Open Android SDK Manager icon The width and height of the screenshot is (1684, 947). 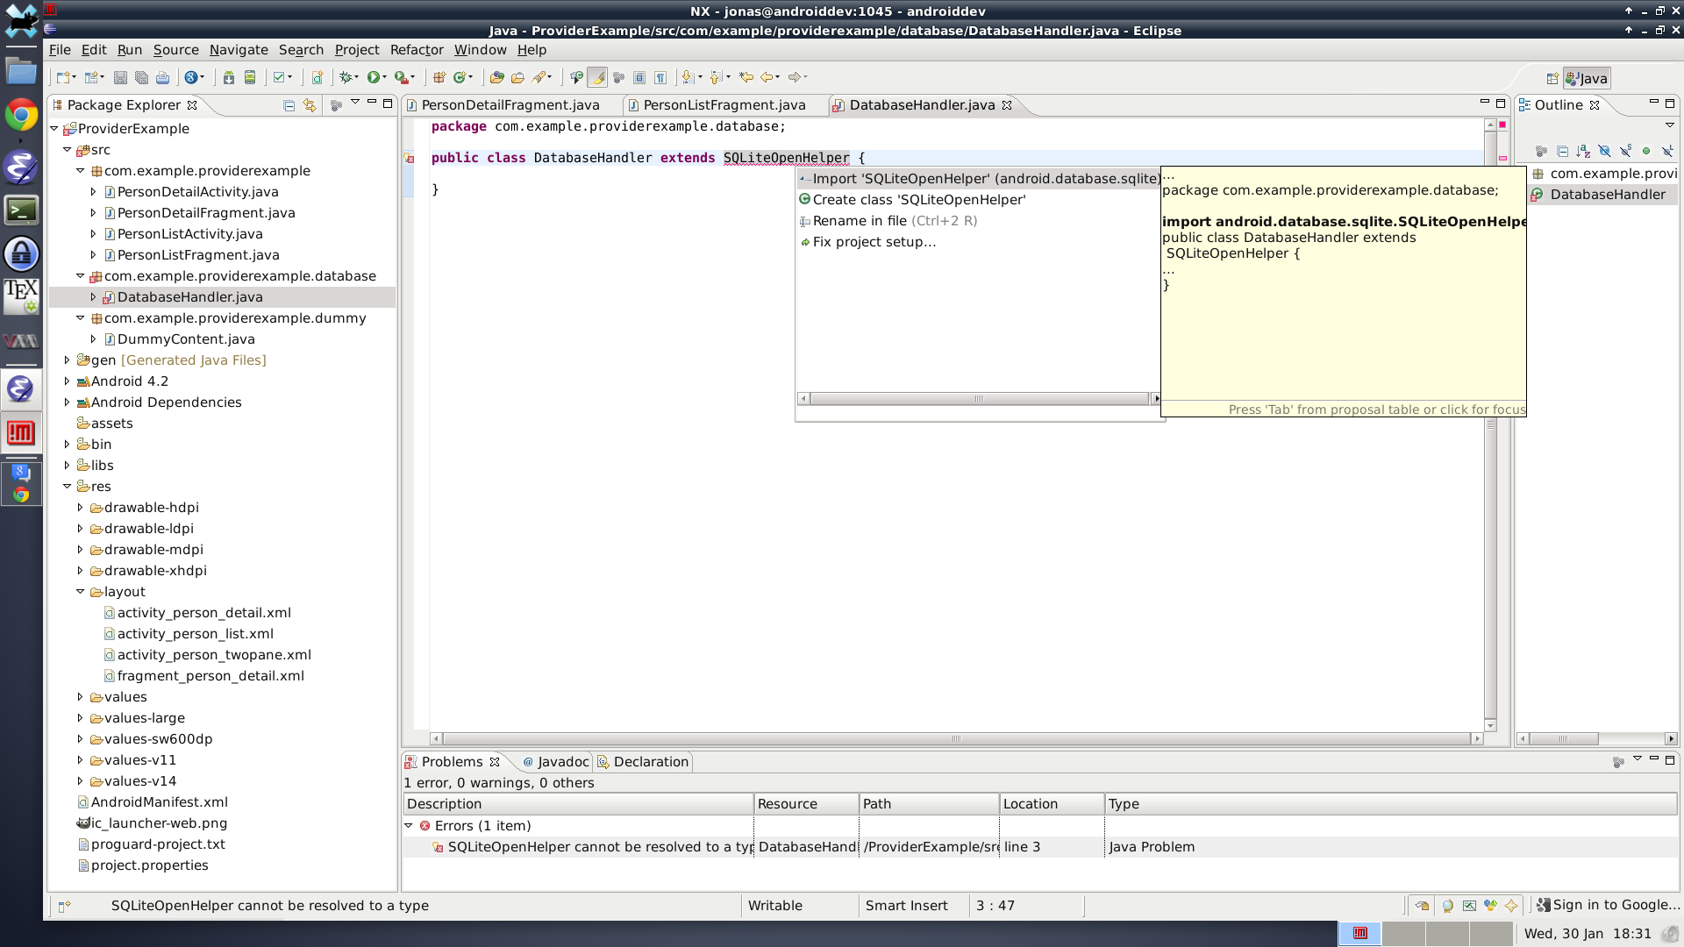[x=228, y=77]
